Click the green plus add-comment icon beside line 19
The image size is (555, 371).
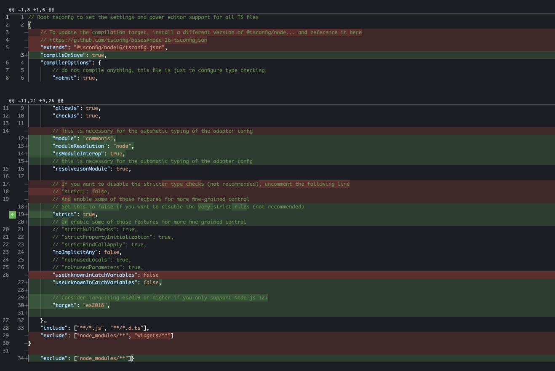pyautogui.click(x=12, y=214)
